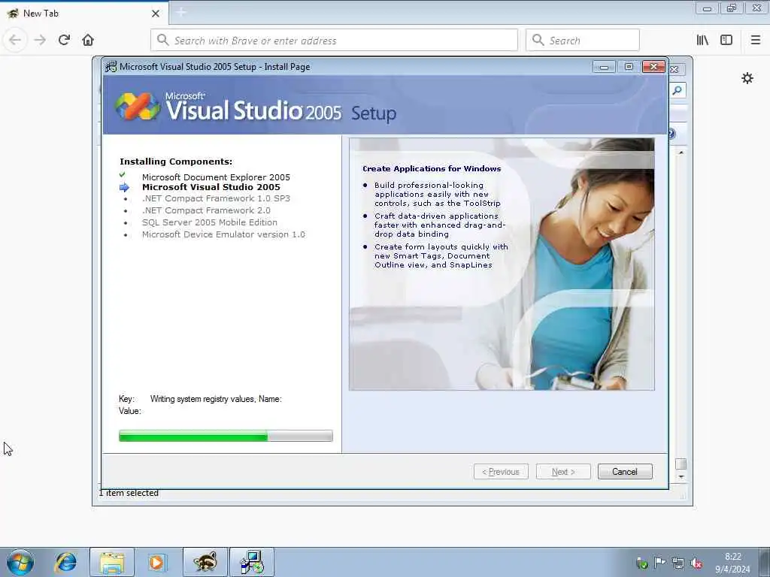Open new tab page settings gear
770x577 pixels.
coord(747,78)
